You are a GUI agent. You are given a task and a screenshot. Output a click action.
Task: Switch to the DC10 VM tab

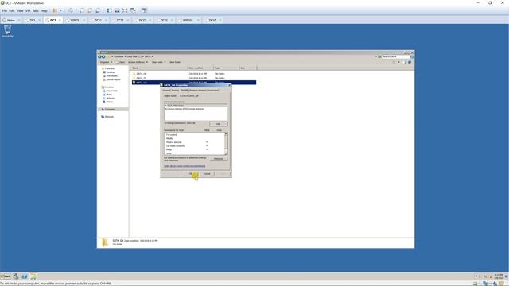(x=212, y=20)
